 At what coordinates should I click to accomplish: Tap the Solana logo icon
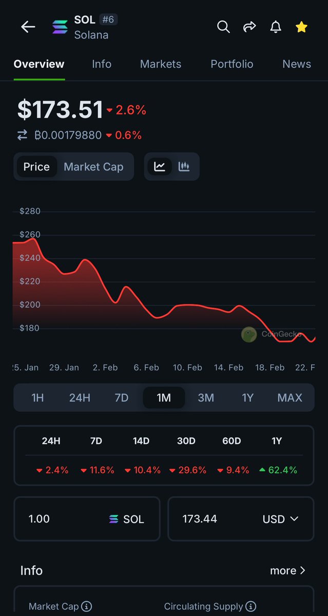coord(60,27)
